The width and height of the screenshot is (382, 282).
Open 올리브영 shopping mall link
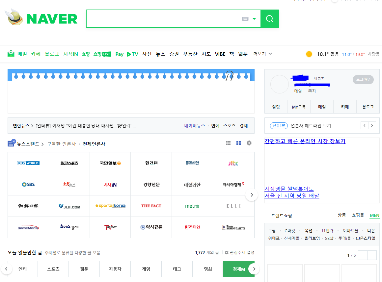312,239
